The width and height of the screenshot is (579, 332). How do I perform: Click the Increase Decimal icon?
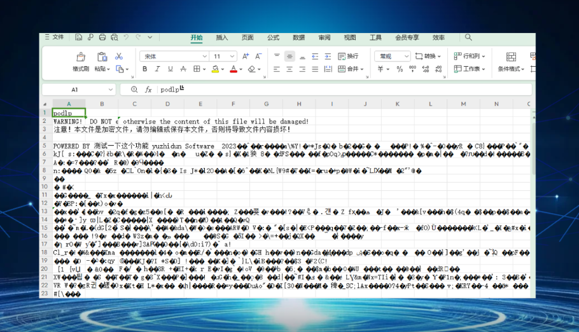click(x=426, y=69)
